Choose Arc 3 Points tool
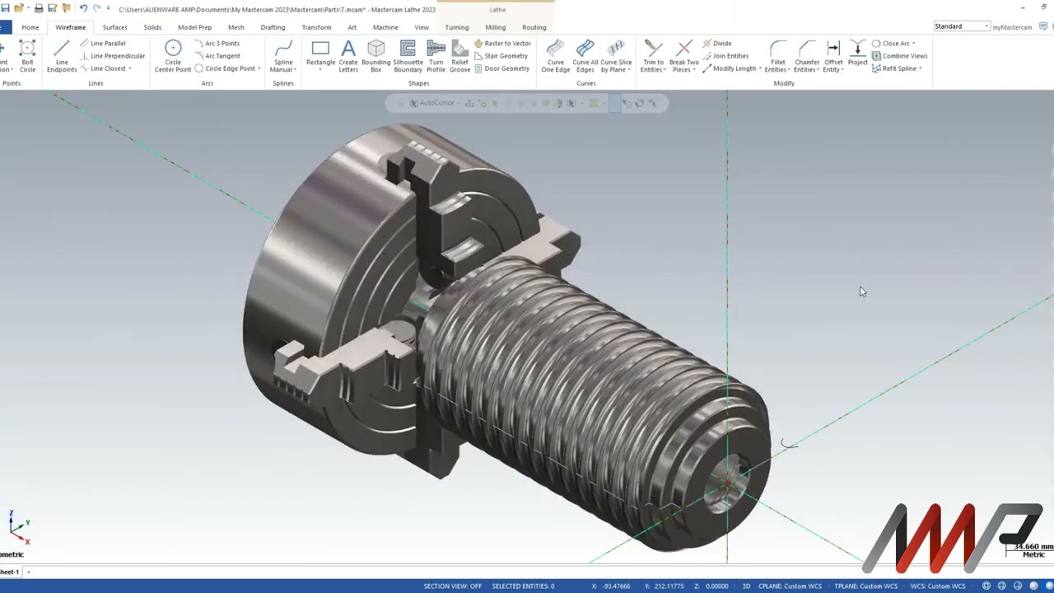 [x=217, y=43]
